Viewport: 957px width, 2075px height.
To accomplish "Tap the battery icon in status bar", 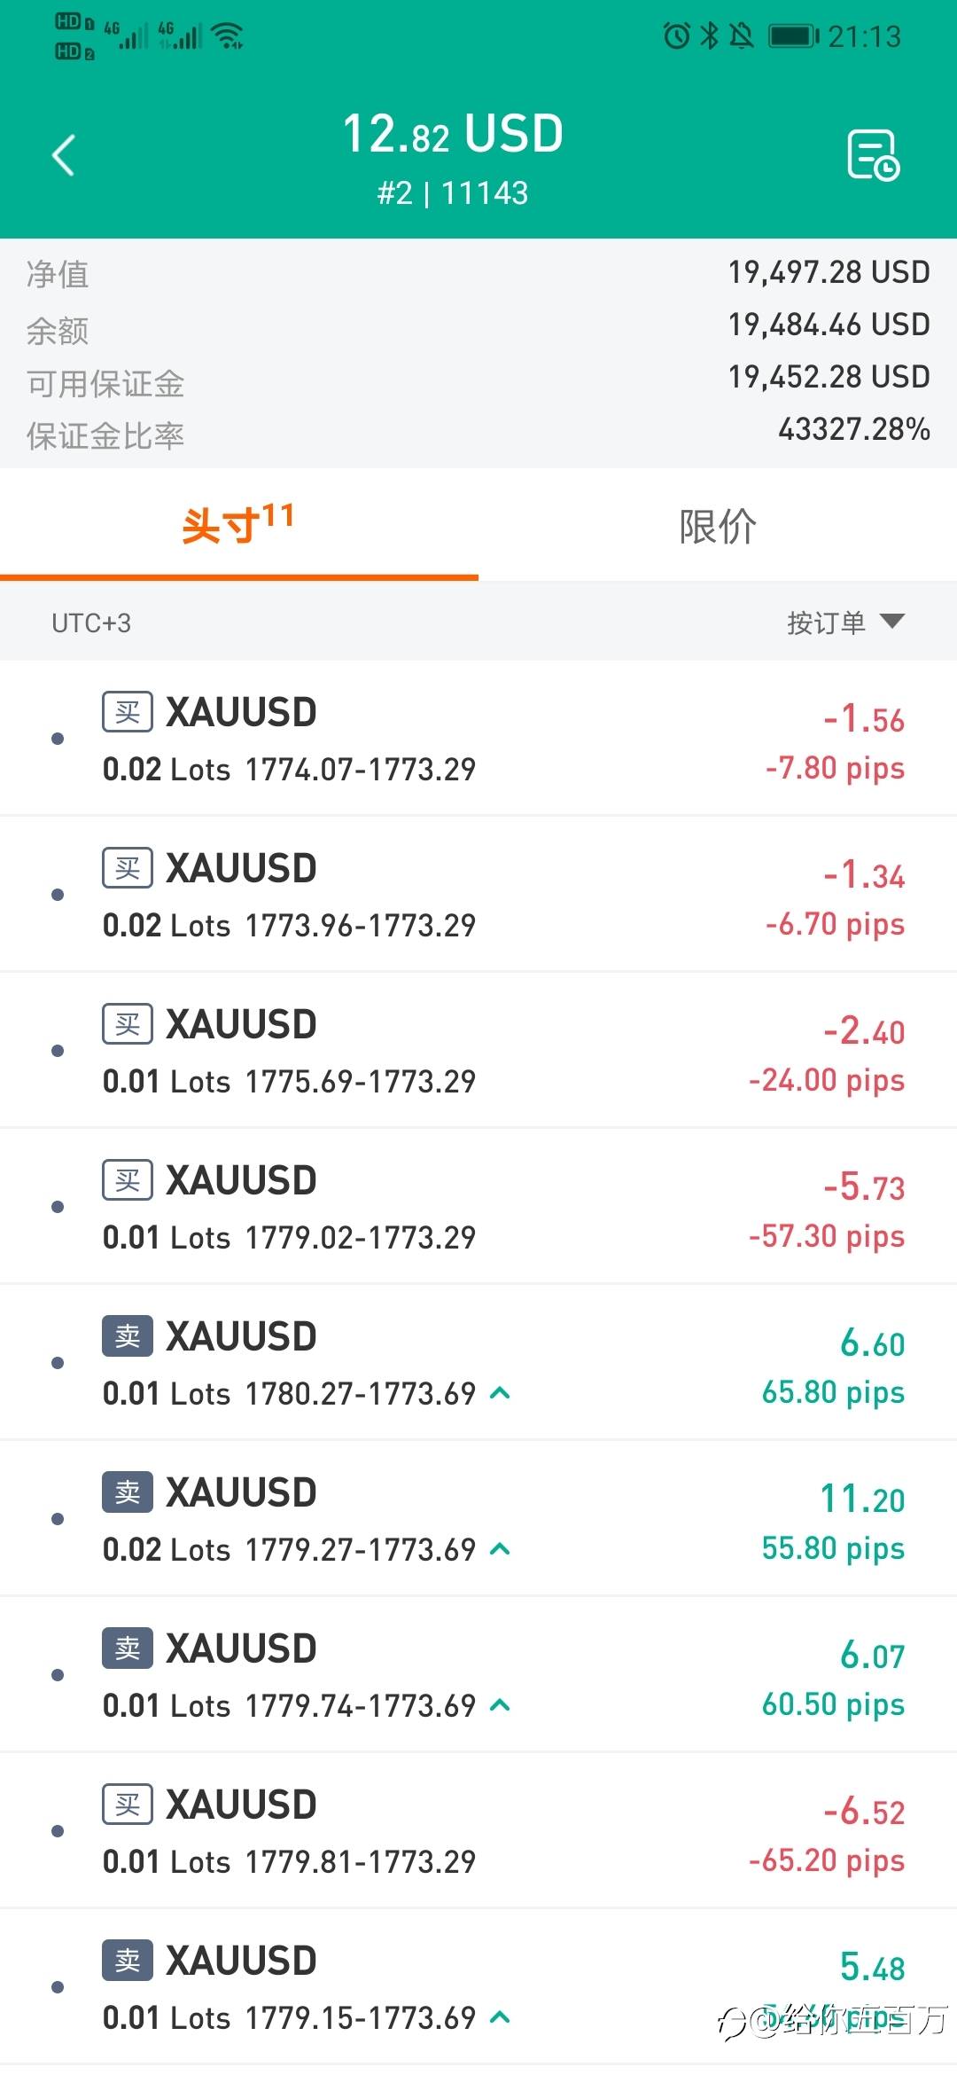I will (793, 36).
